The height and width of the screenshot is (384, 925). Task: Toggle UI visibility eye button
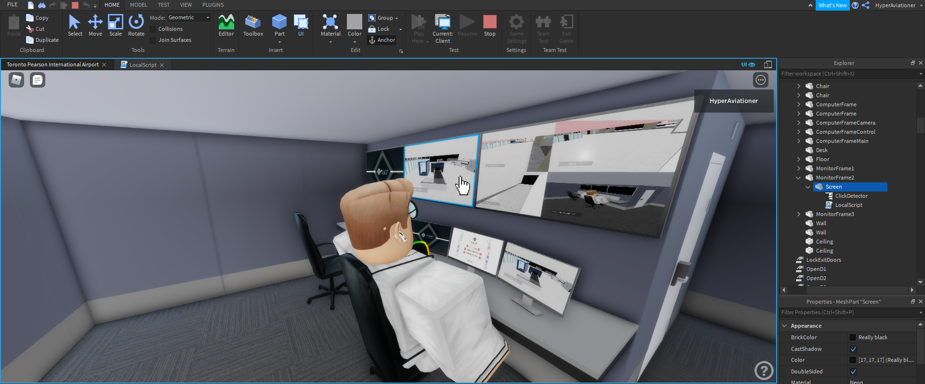tap(748, 64)
